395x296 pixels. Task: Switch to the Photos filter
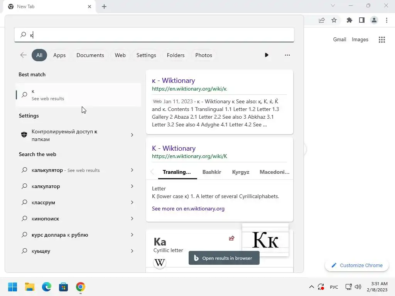click(x=204, y=55)
